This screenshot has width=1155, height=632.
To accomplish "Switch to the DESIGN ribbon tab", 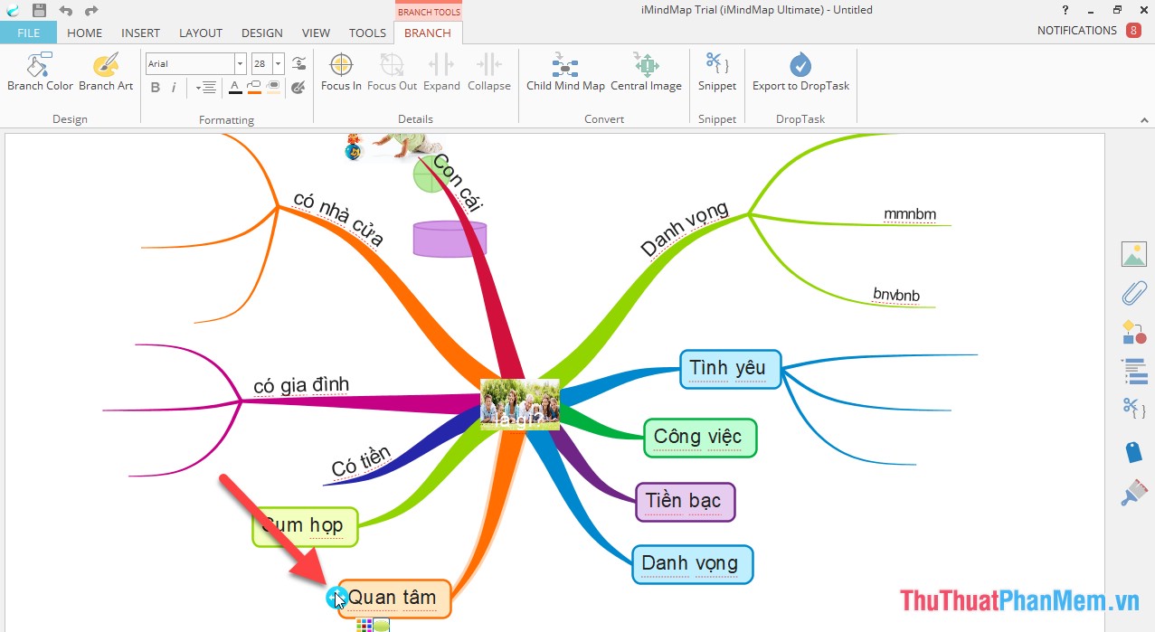I will click(261, 33).
